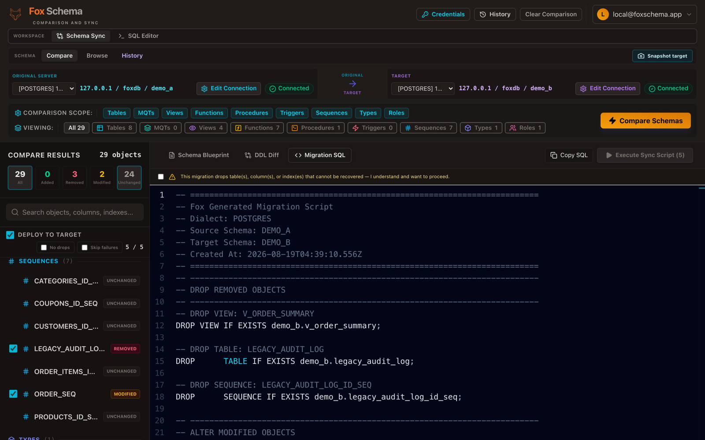This screenshot has height=440, width=705.
Task: Open History from the top bar
Action: [x=495, y=14]
